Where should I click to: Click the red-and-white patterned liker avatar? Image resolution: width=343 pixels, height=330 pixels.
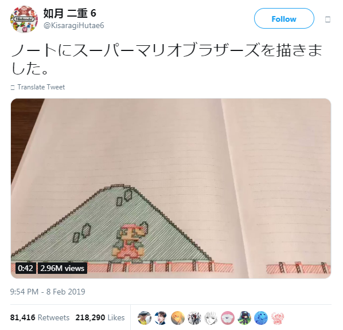tap(278, 318)
